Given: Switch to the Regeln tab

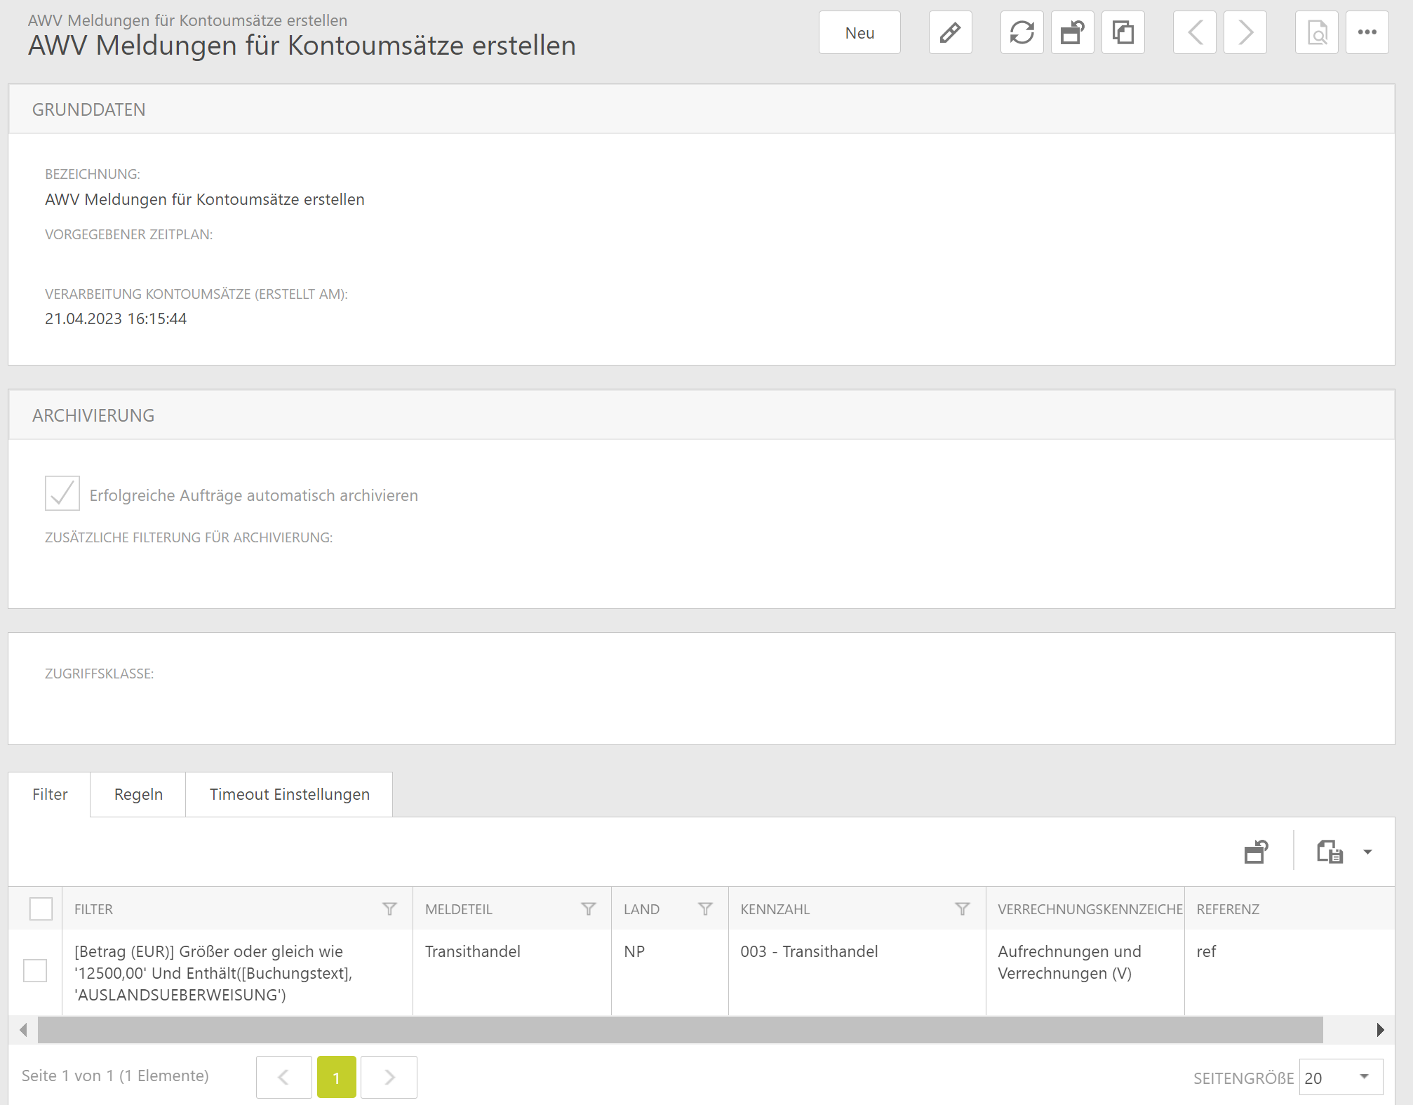Looking at the screenshot, I should [138, 794].
